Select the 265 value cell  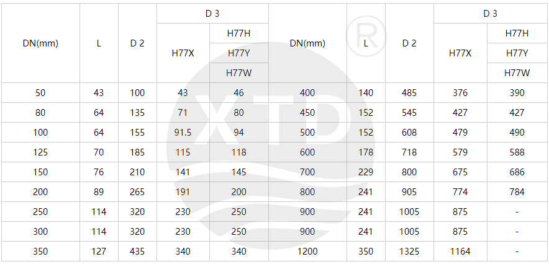(x=137, y=192)
